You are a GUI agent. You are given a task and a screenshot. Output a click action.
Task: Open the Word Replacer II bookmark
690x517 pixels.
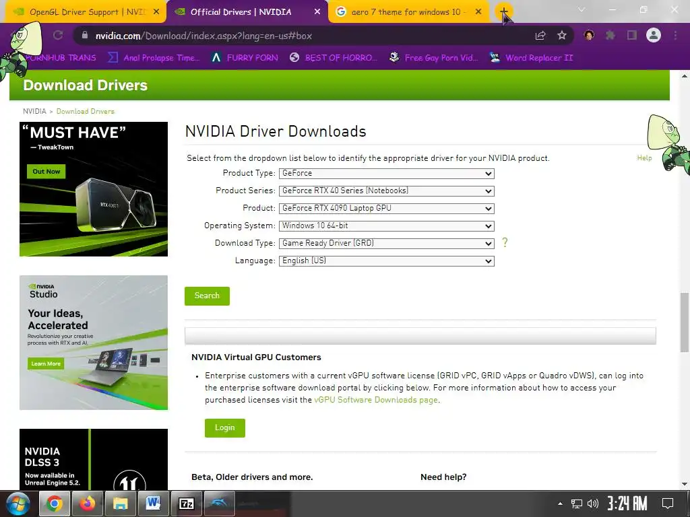click(531, 58)
